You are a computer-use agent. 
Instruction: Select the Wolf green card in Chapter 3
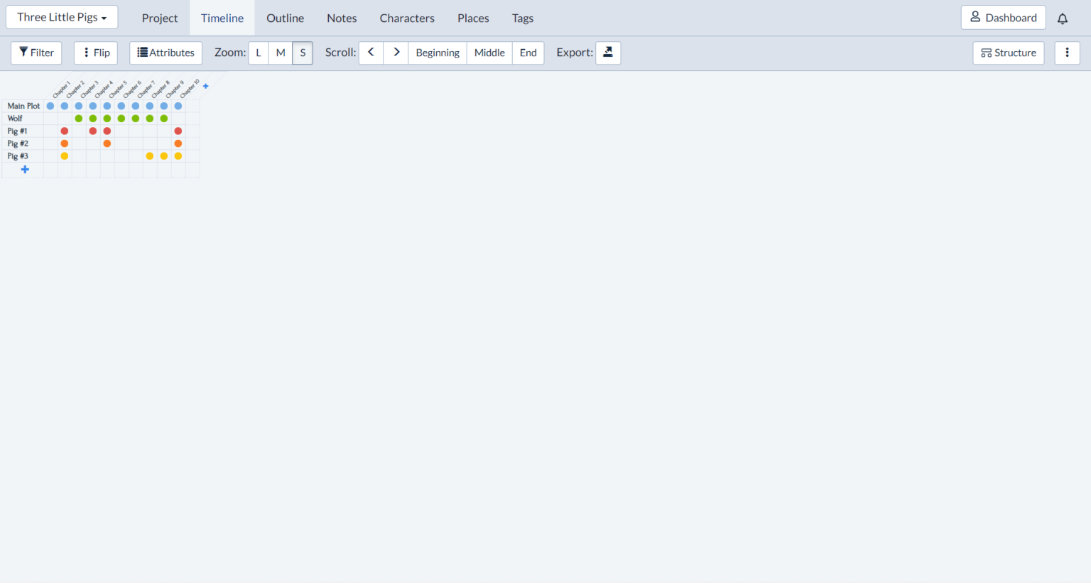click(x=79, y=119)
